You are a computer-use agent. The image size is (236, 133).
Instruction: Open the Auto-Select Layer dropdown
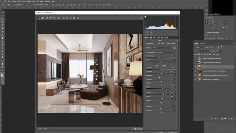pyautogui.click(x=27, y=5)
